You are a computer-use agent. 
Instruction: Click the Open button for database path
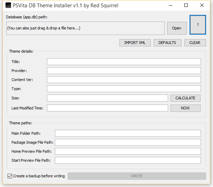point(177,28)
